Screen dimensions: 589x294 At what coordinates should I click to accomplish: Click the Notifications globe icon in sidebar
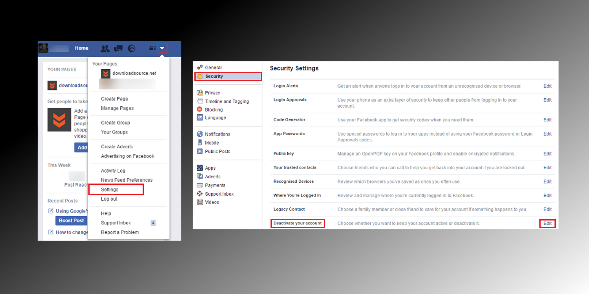click(200, 134)
